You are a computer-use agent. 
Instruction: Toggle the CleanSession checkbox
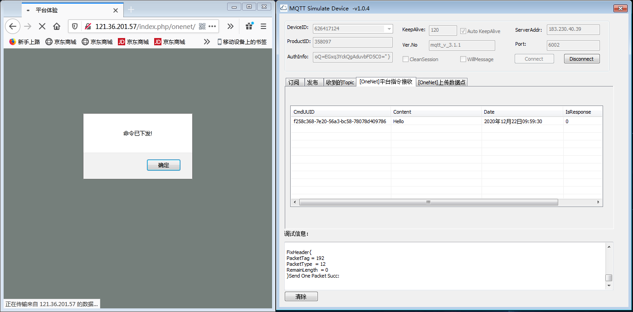point(406,59)
